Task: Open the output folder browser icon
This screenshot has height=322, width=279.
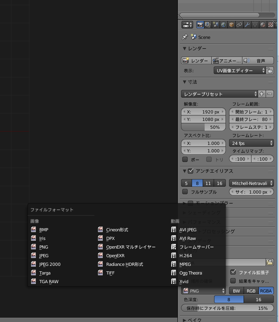Action: pyautogui.click(x=270, y=262)
